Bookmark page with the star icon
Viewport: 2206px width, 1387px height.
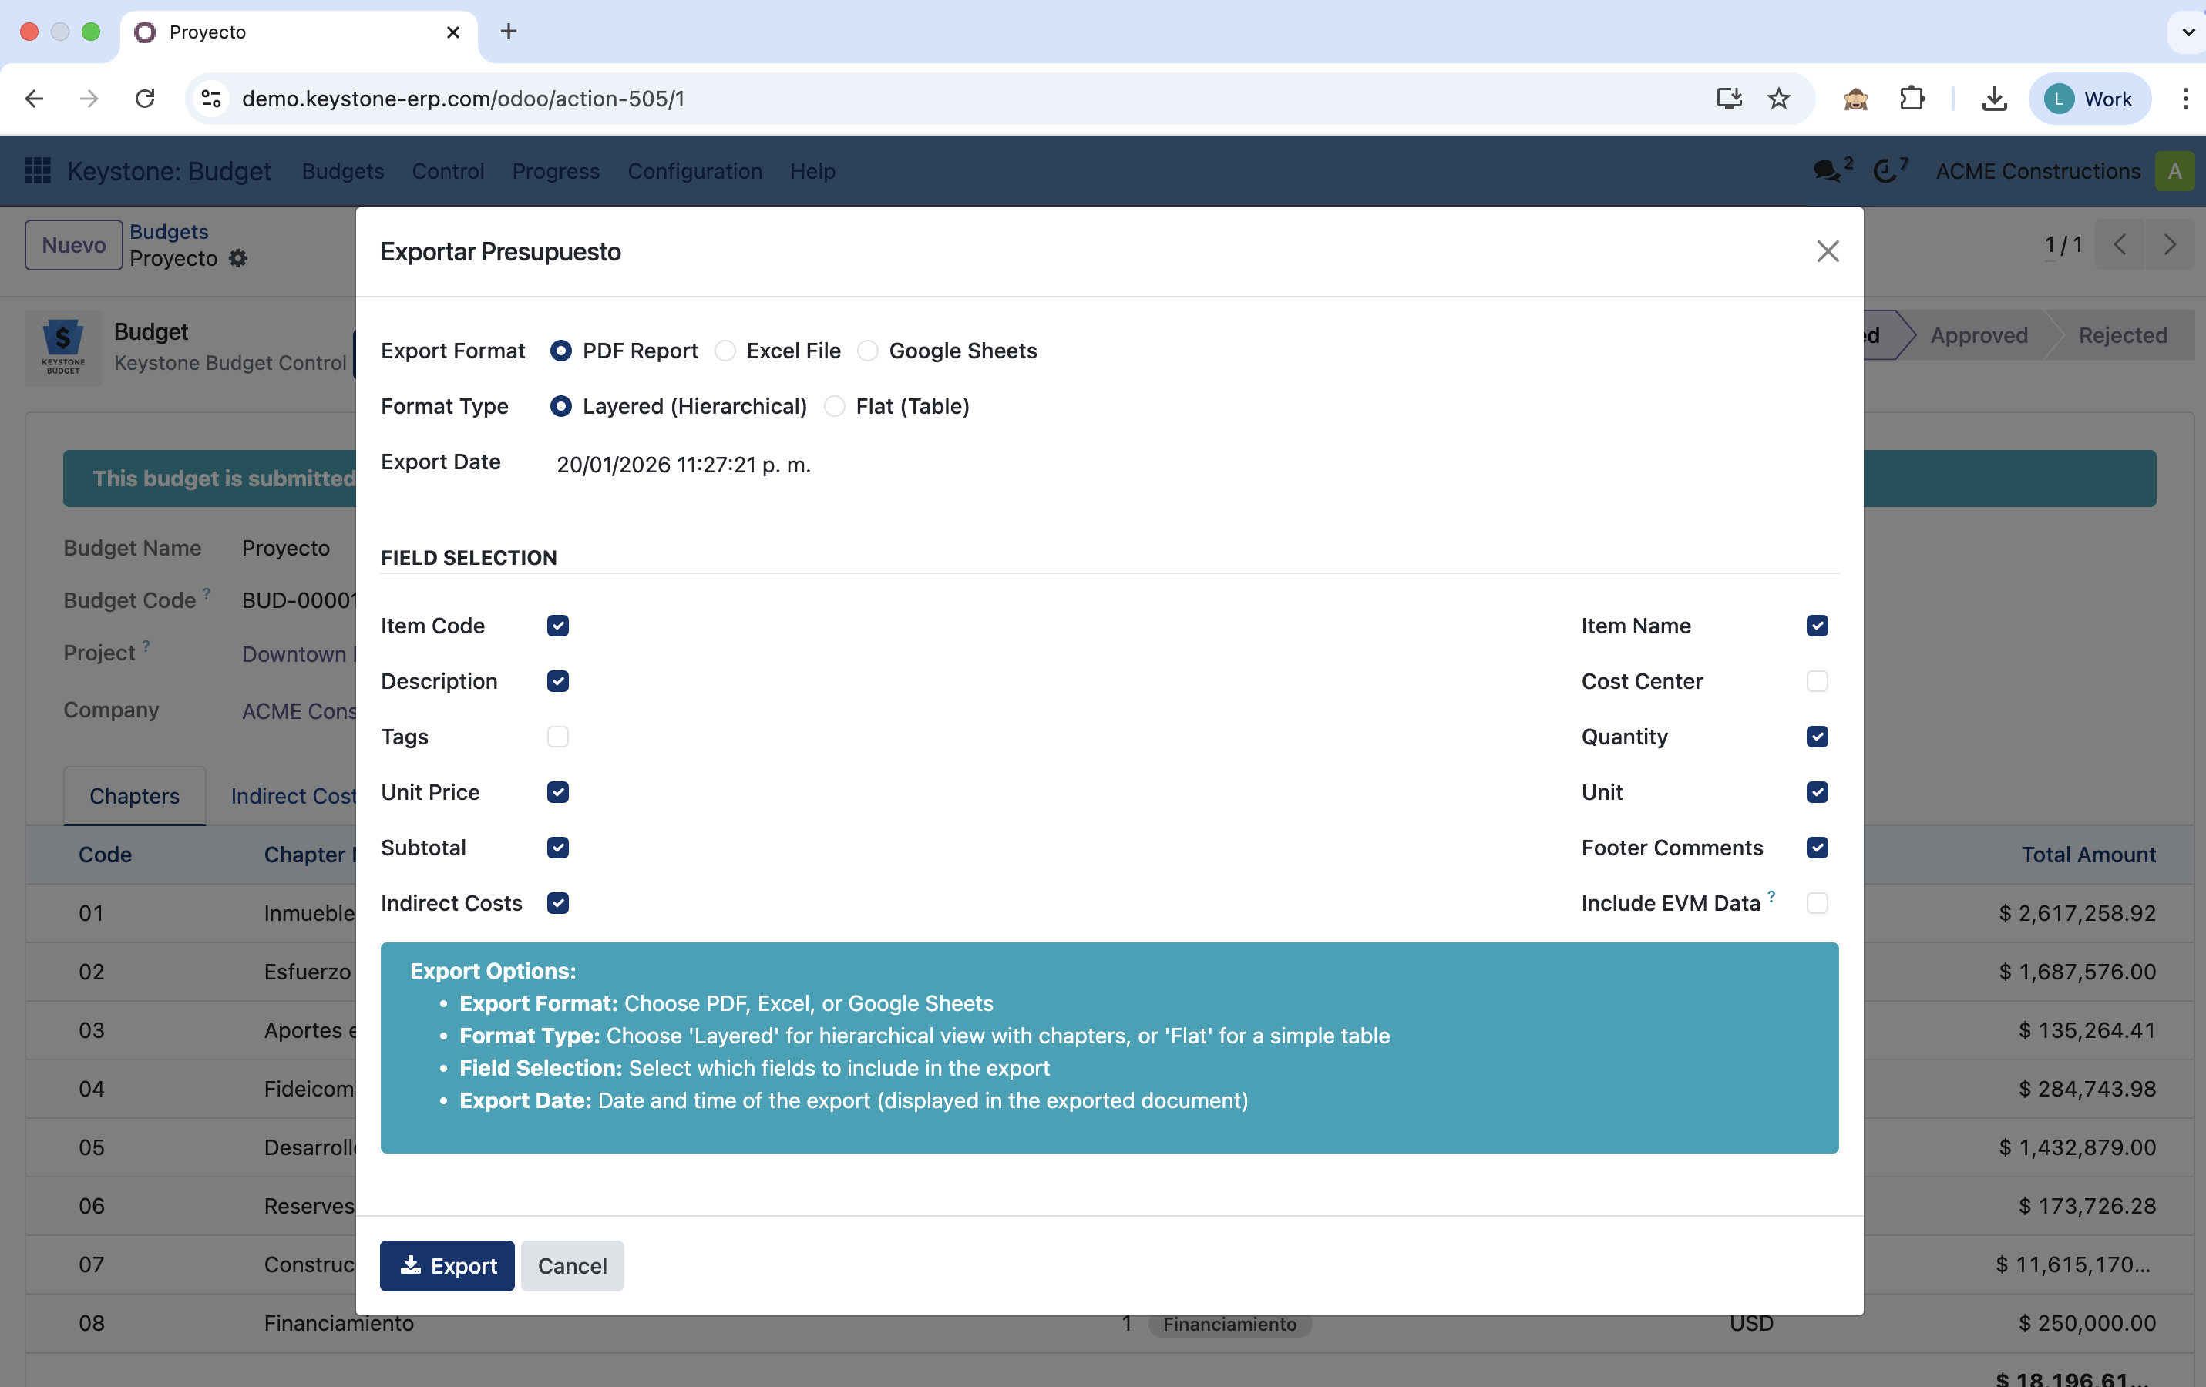click(1778, 99)
